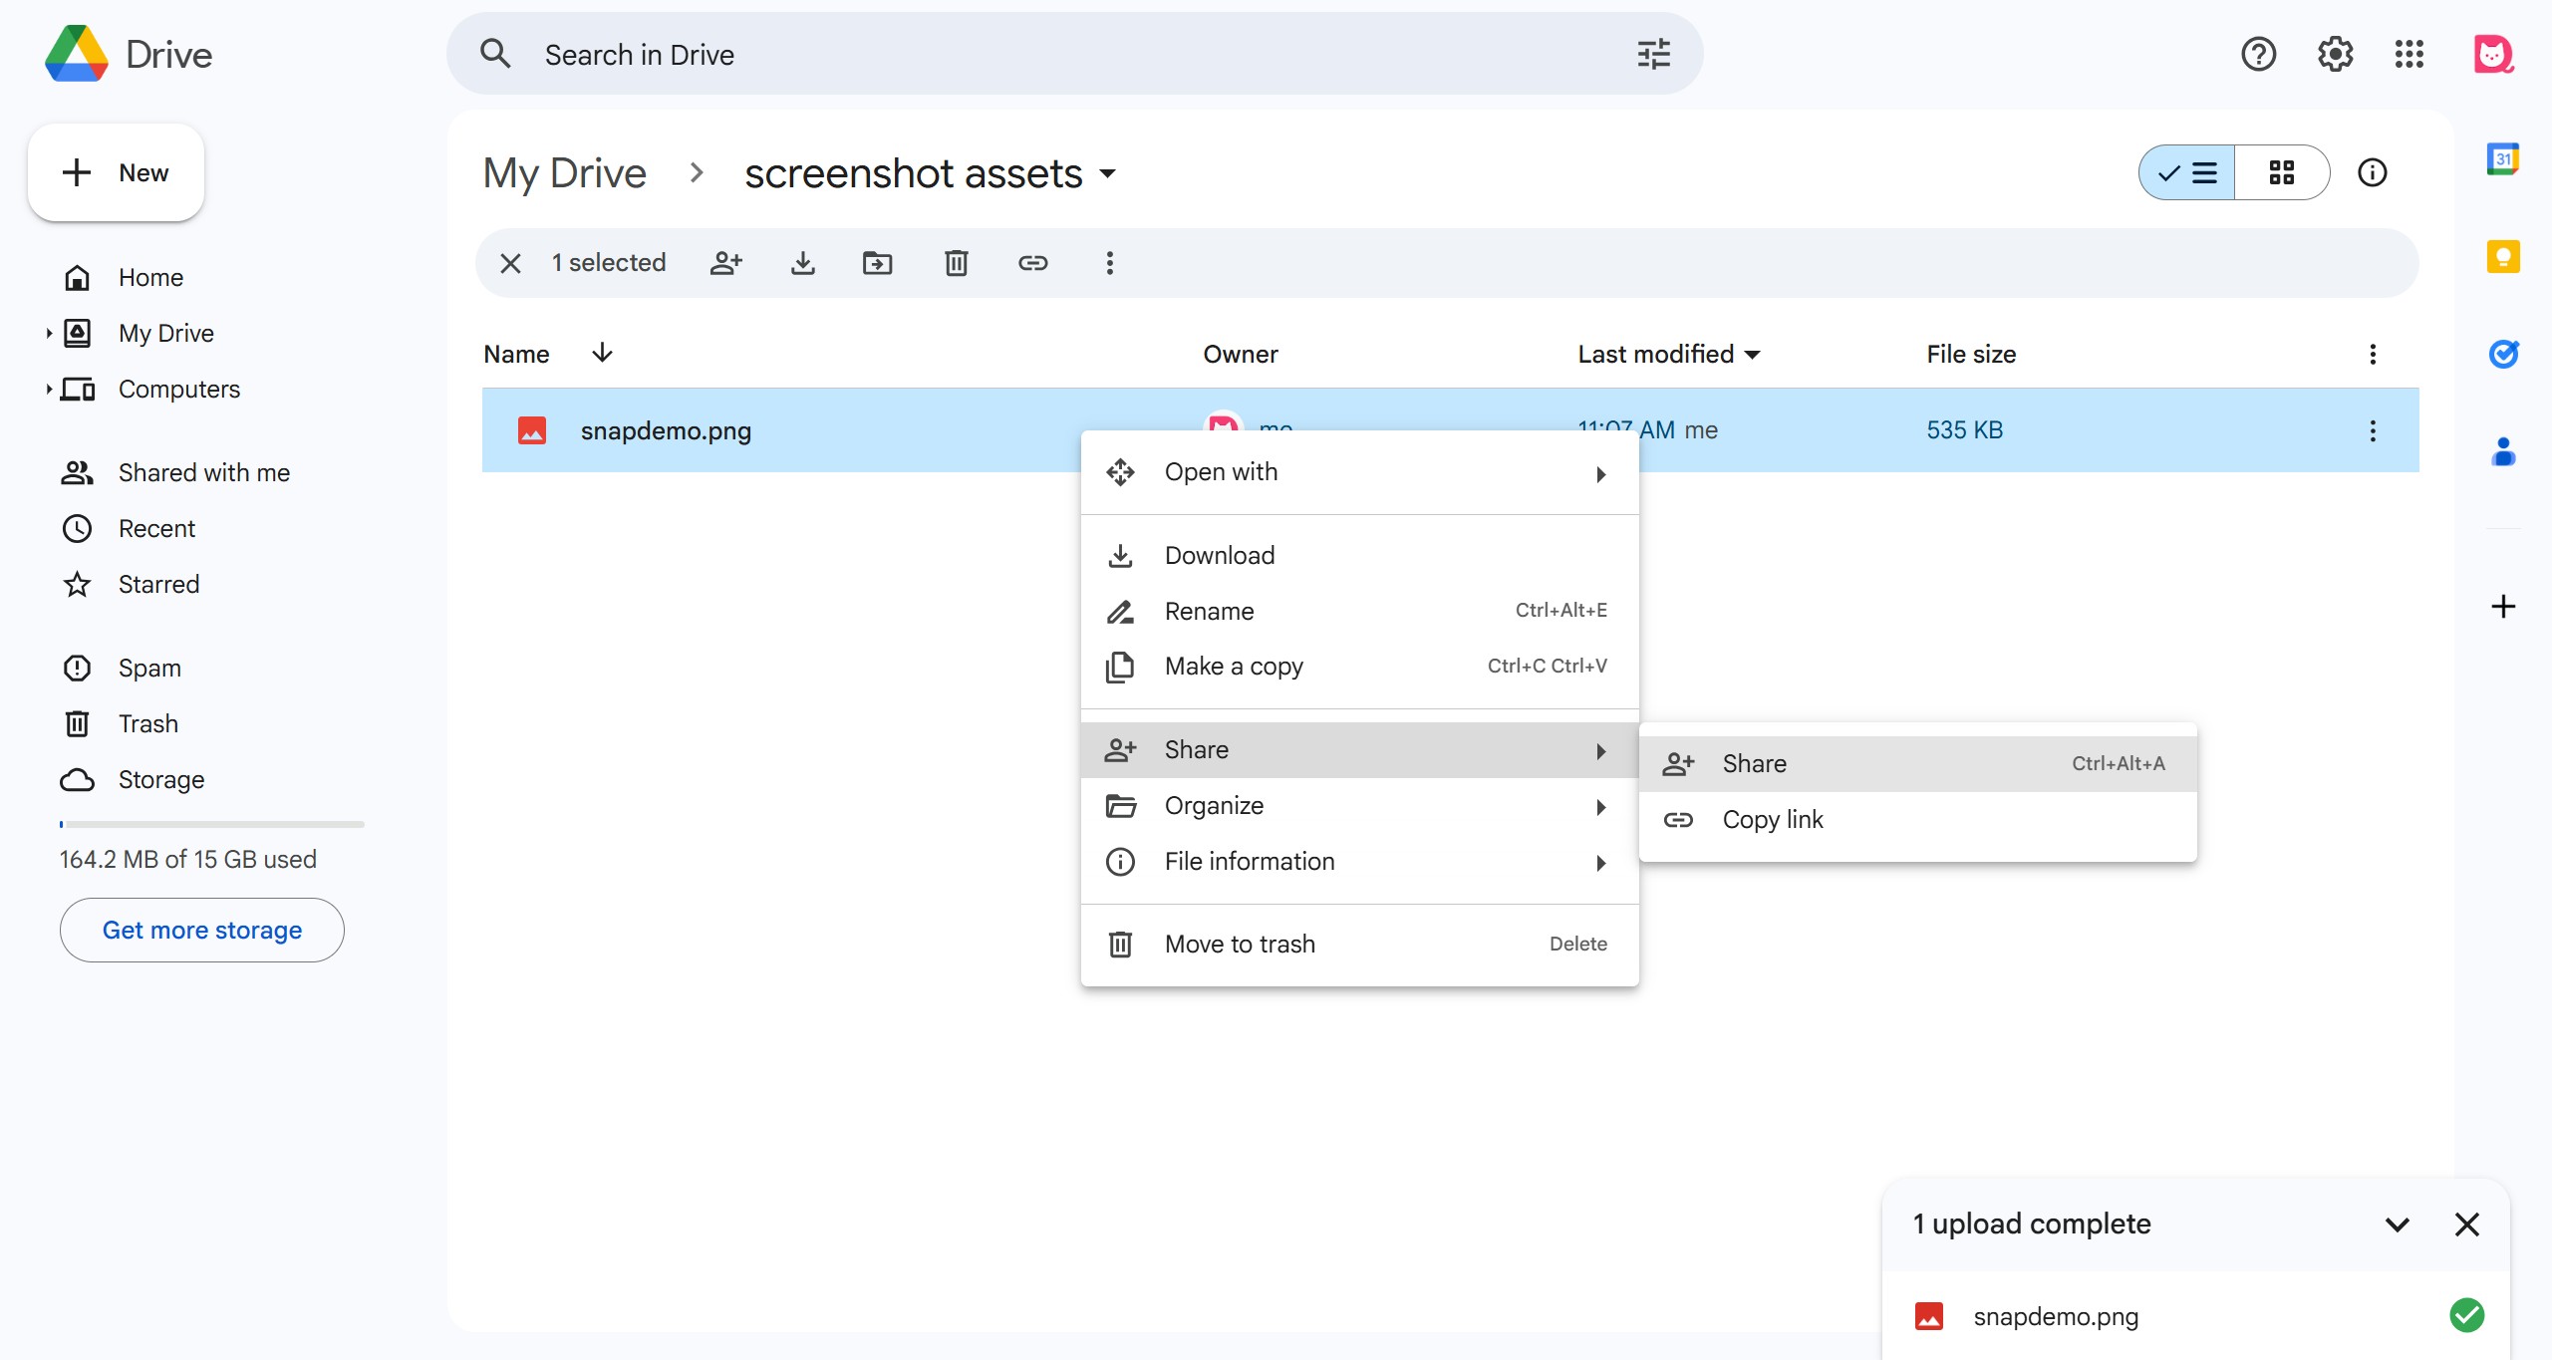
Task: Open the account avatar menu
Action: (2493, 54)
